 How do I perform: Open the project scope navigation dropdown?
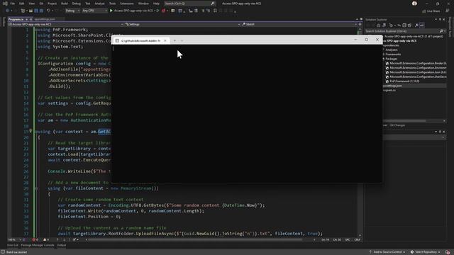(66, 24)
